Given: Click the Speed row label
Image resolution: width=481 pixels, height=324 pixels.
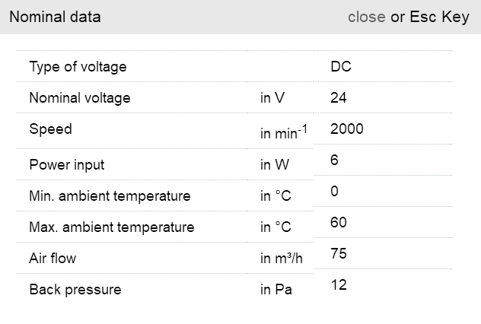Looking at the screenshot, I should 50,129.
